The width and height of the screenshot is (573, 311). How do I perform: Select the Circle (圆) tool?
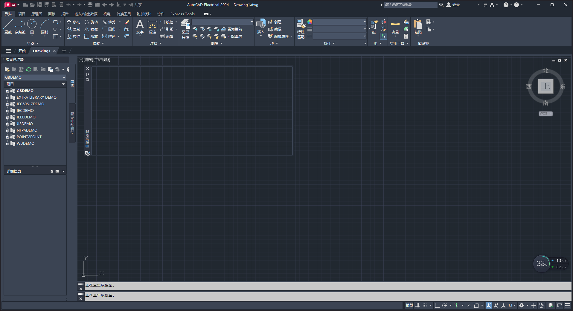(32, 24)
